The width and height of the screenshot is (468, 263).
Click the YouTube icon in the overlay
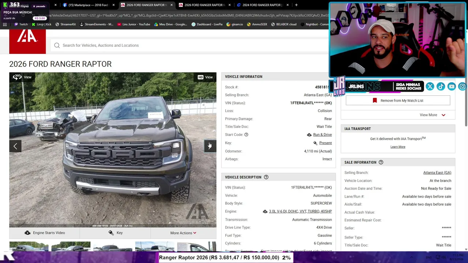[x=452, y=86]
